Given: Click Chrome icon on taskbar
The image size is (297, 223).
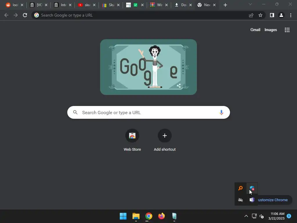Looking at the screenshot, I should coord(149,216).
